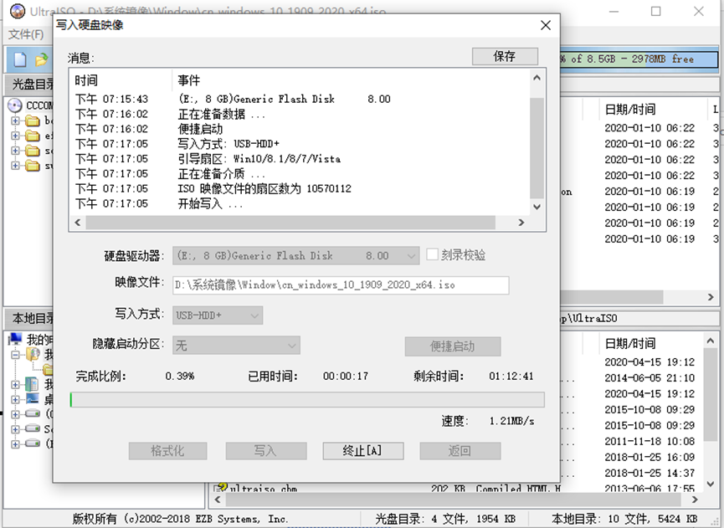
Task: Click message list scroll-down arrow
Action: 537,207
